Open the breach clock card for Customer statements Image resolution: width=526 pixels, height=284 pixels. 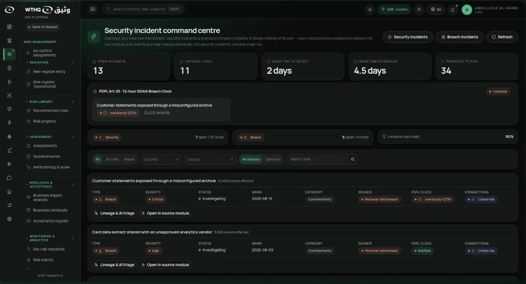(x=162, y=109)
